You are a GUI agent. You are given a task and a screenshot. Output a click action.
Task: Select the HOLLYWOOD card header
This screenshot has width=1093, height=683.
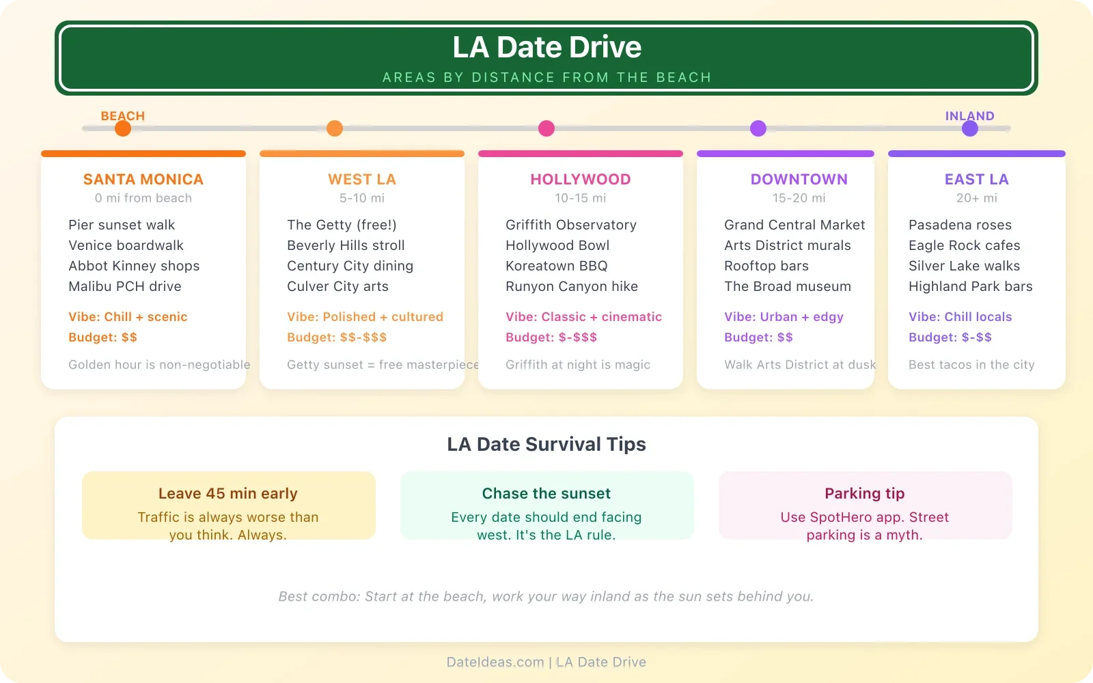click(x=580, y=179)
